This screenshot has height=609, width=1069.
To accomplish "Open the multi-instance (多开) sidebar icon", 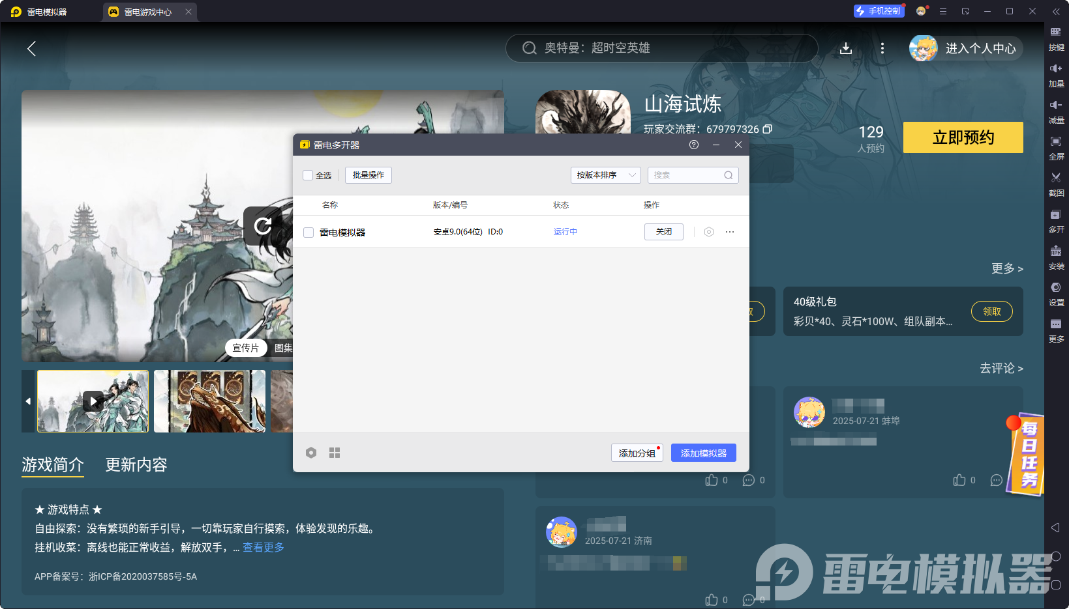I will click(x=1055, y=215).
